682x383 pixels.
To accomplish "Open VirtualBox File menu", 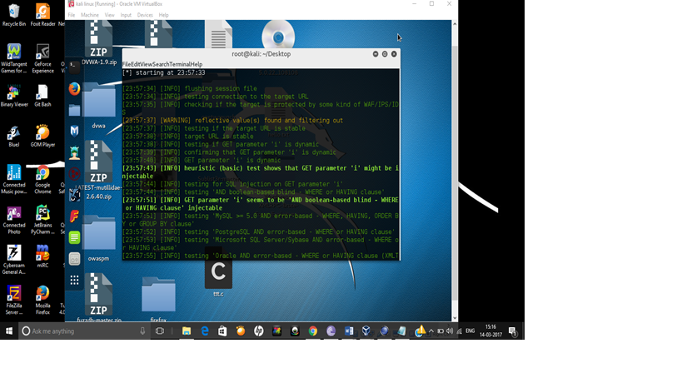I will (x=72, y=15).
